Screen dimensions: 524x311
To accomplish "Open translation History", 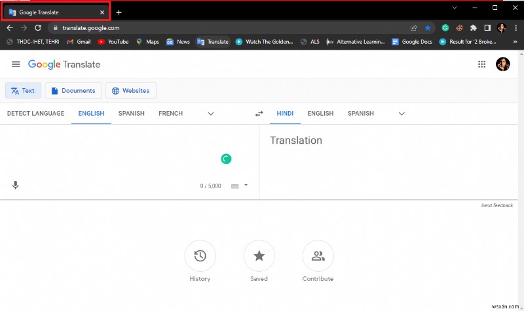I will tap(200, 256).
